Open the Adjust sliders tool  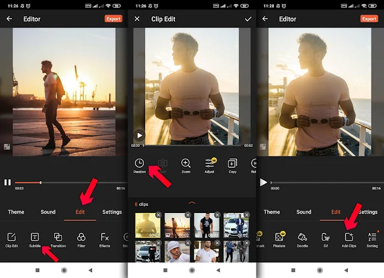point(209,163)
